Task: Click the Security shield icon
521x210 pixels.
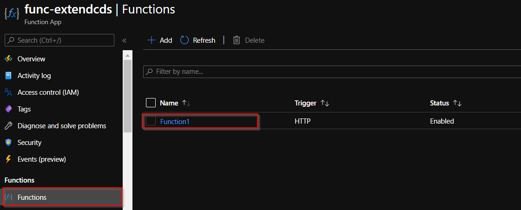Action: (x=8, y=143)
